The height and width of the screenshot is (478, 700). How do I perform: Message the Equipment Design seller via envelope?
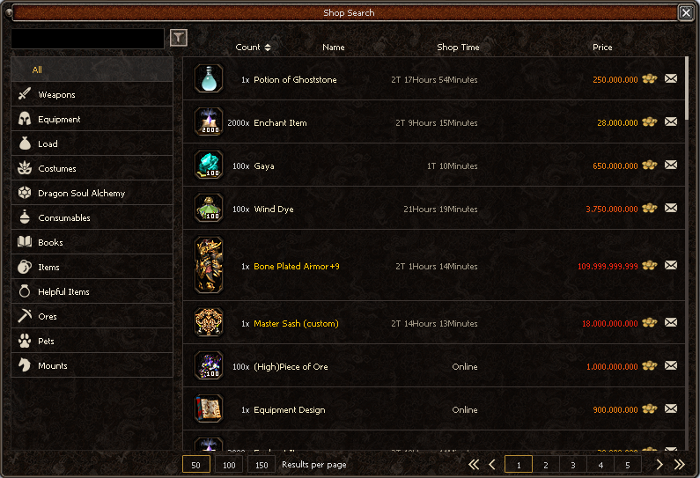671,408
